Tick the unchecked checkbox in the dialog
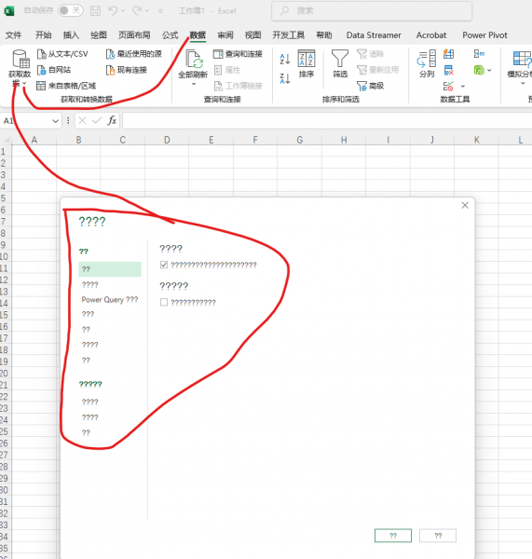The image size is (532, 559). [164, 303]
